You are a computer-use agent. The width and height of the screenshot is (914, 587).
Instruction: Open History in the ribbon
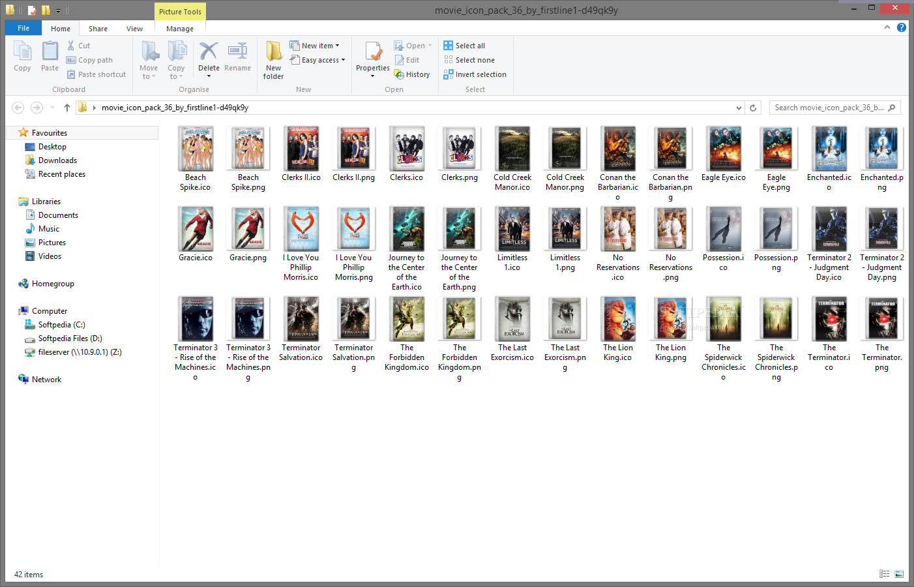tap(412, 74)
